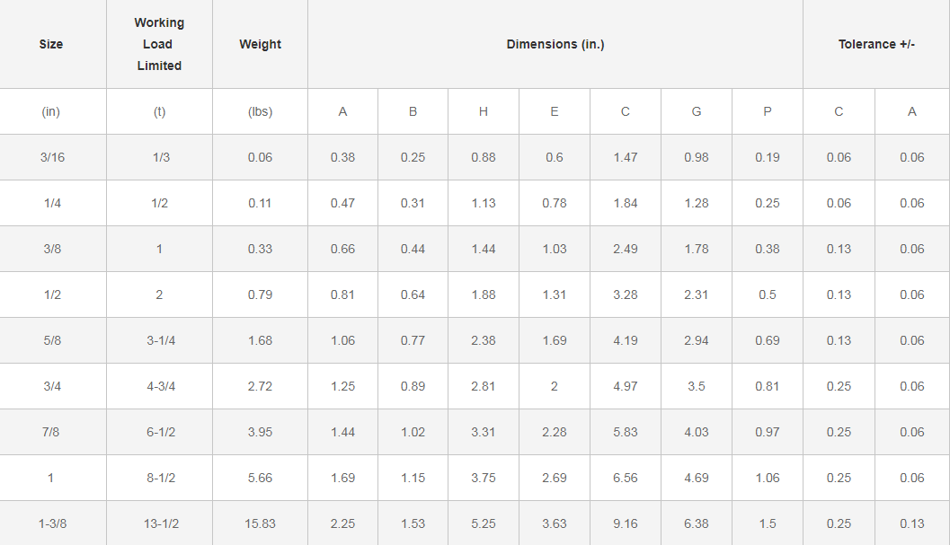This screenshot has width=950, height=545.
Task: Select the Working Load Limited header cell
Action: click(x=159, y=44)
